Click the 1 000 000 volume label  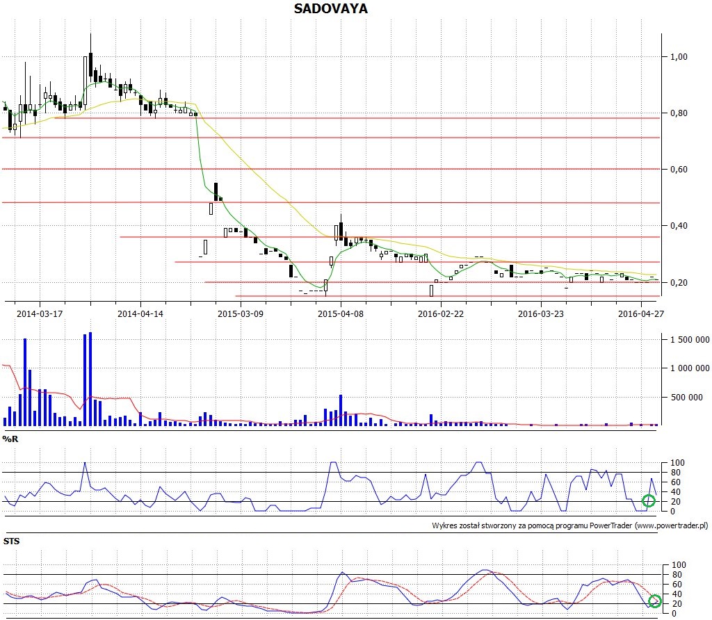coord(690,368)
